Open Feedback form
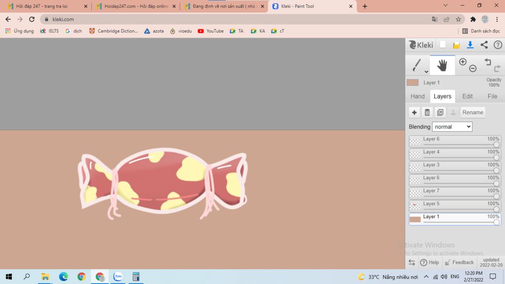Image resolution: width=505 pixels, height=284 pixels. coord(459,262)
